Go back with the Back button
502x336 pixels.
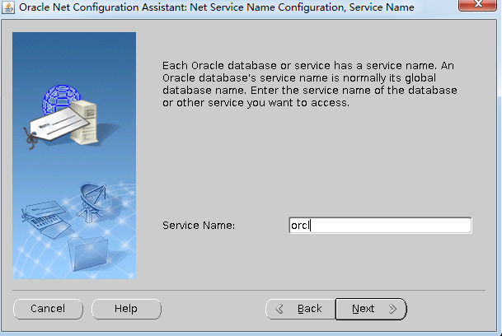pos(300,309)
